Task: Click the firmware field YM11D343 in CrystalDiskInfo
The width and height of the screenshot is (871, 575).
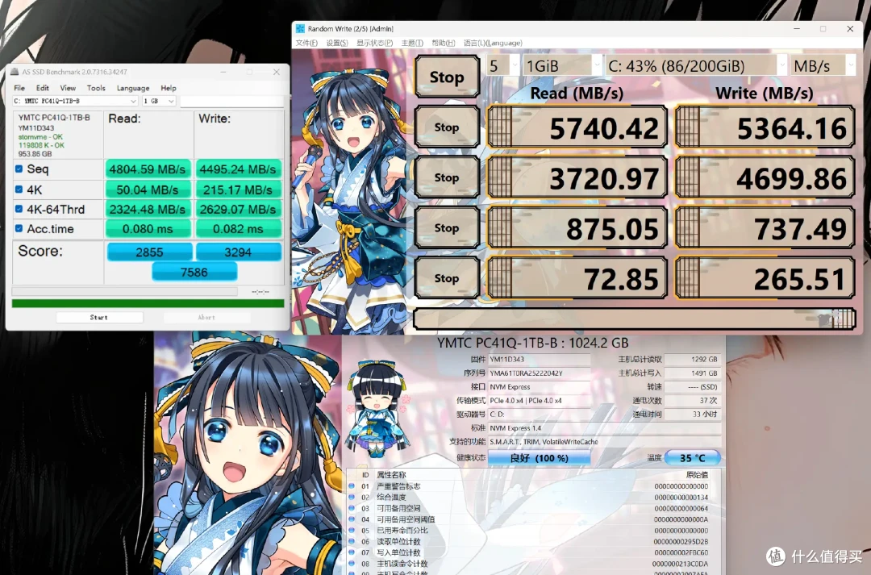Action: pyautogui.click(x=539, y=360)
